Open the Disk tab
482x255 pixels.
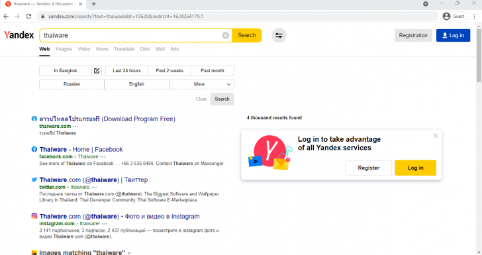click(x=145, y=49)
